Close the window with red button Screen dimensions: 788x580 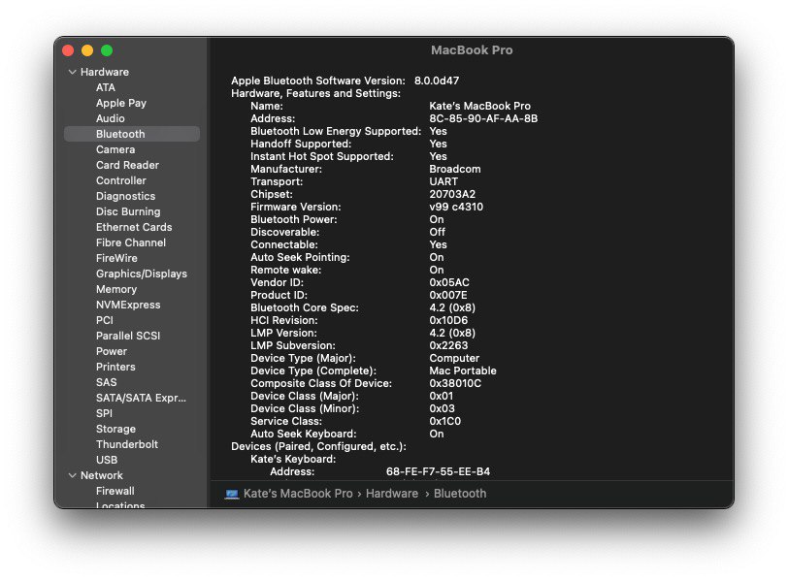[68, 50]
